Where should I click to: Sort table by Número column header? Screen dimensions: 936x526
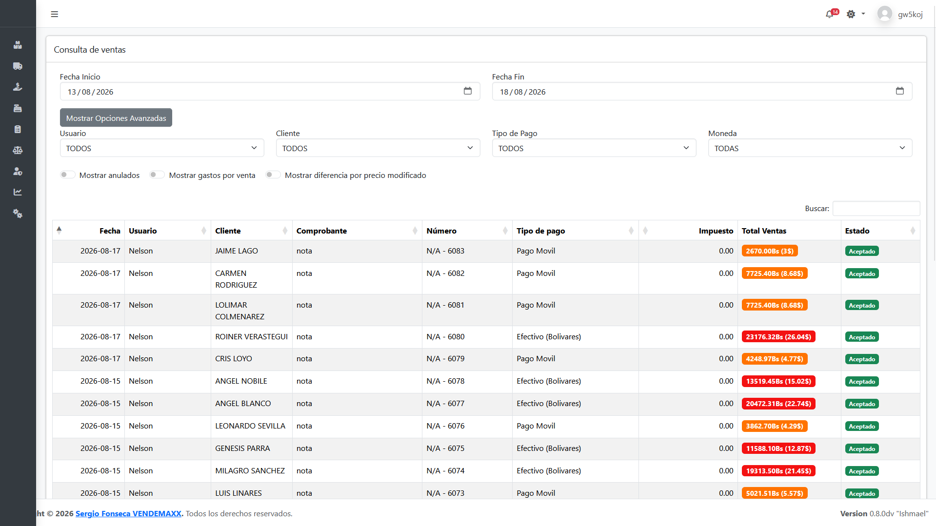click(x=467, y=231)
